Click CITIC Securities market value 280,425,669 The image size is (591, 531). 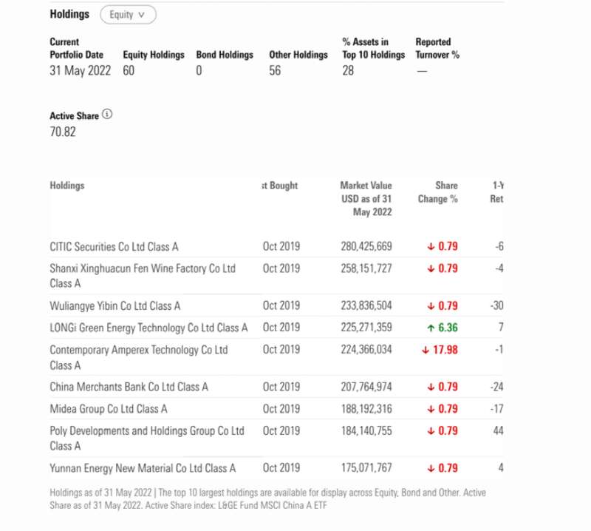[x=366, y=246]
